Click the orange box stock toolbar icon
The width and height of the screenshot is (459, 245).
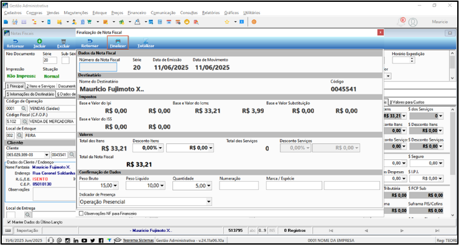(x=105, y=22)
